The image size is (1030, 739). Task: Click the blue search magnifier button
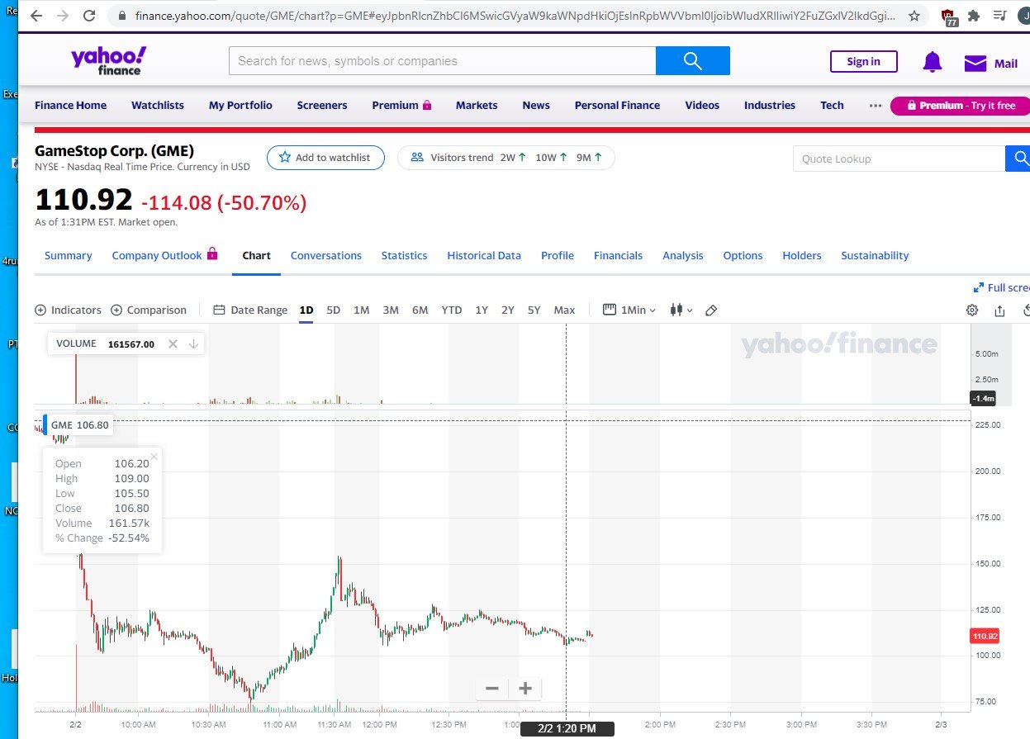coord(693,60)
